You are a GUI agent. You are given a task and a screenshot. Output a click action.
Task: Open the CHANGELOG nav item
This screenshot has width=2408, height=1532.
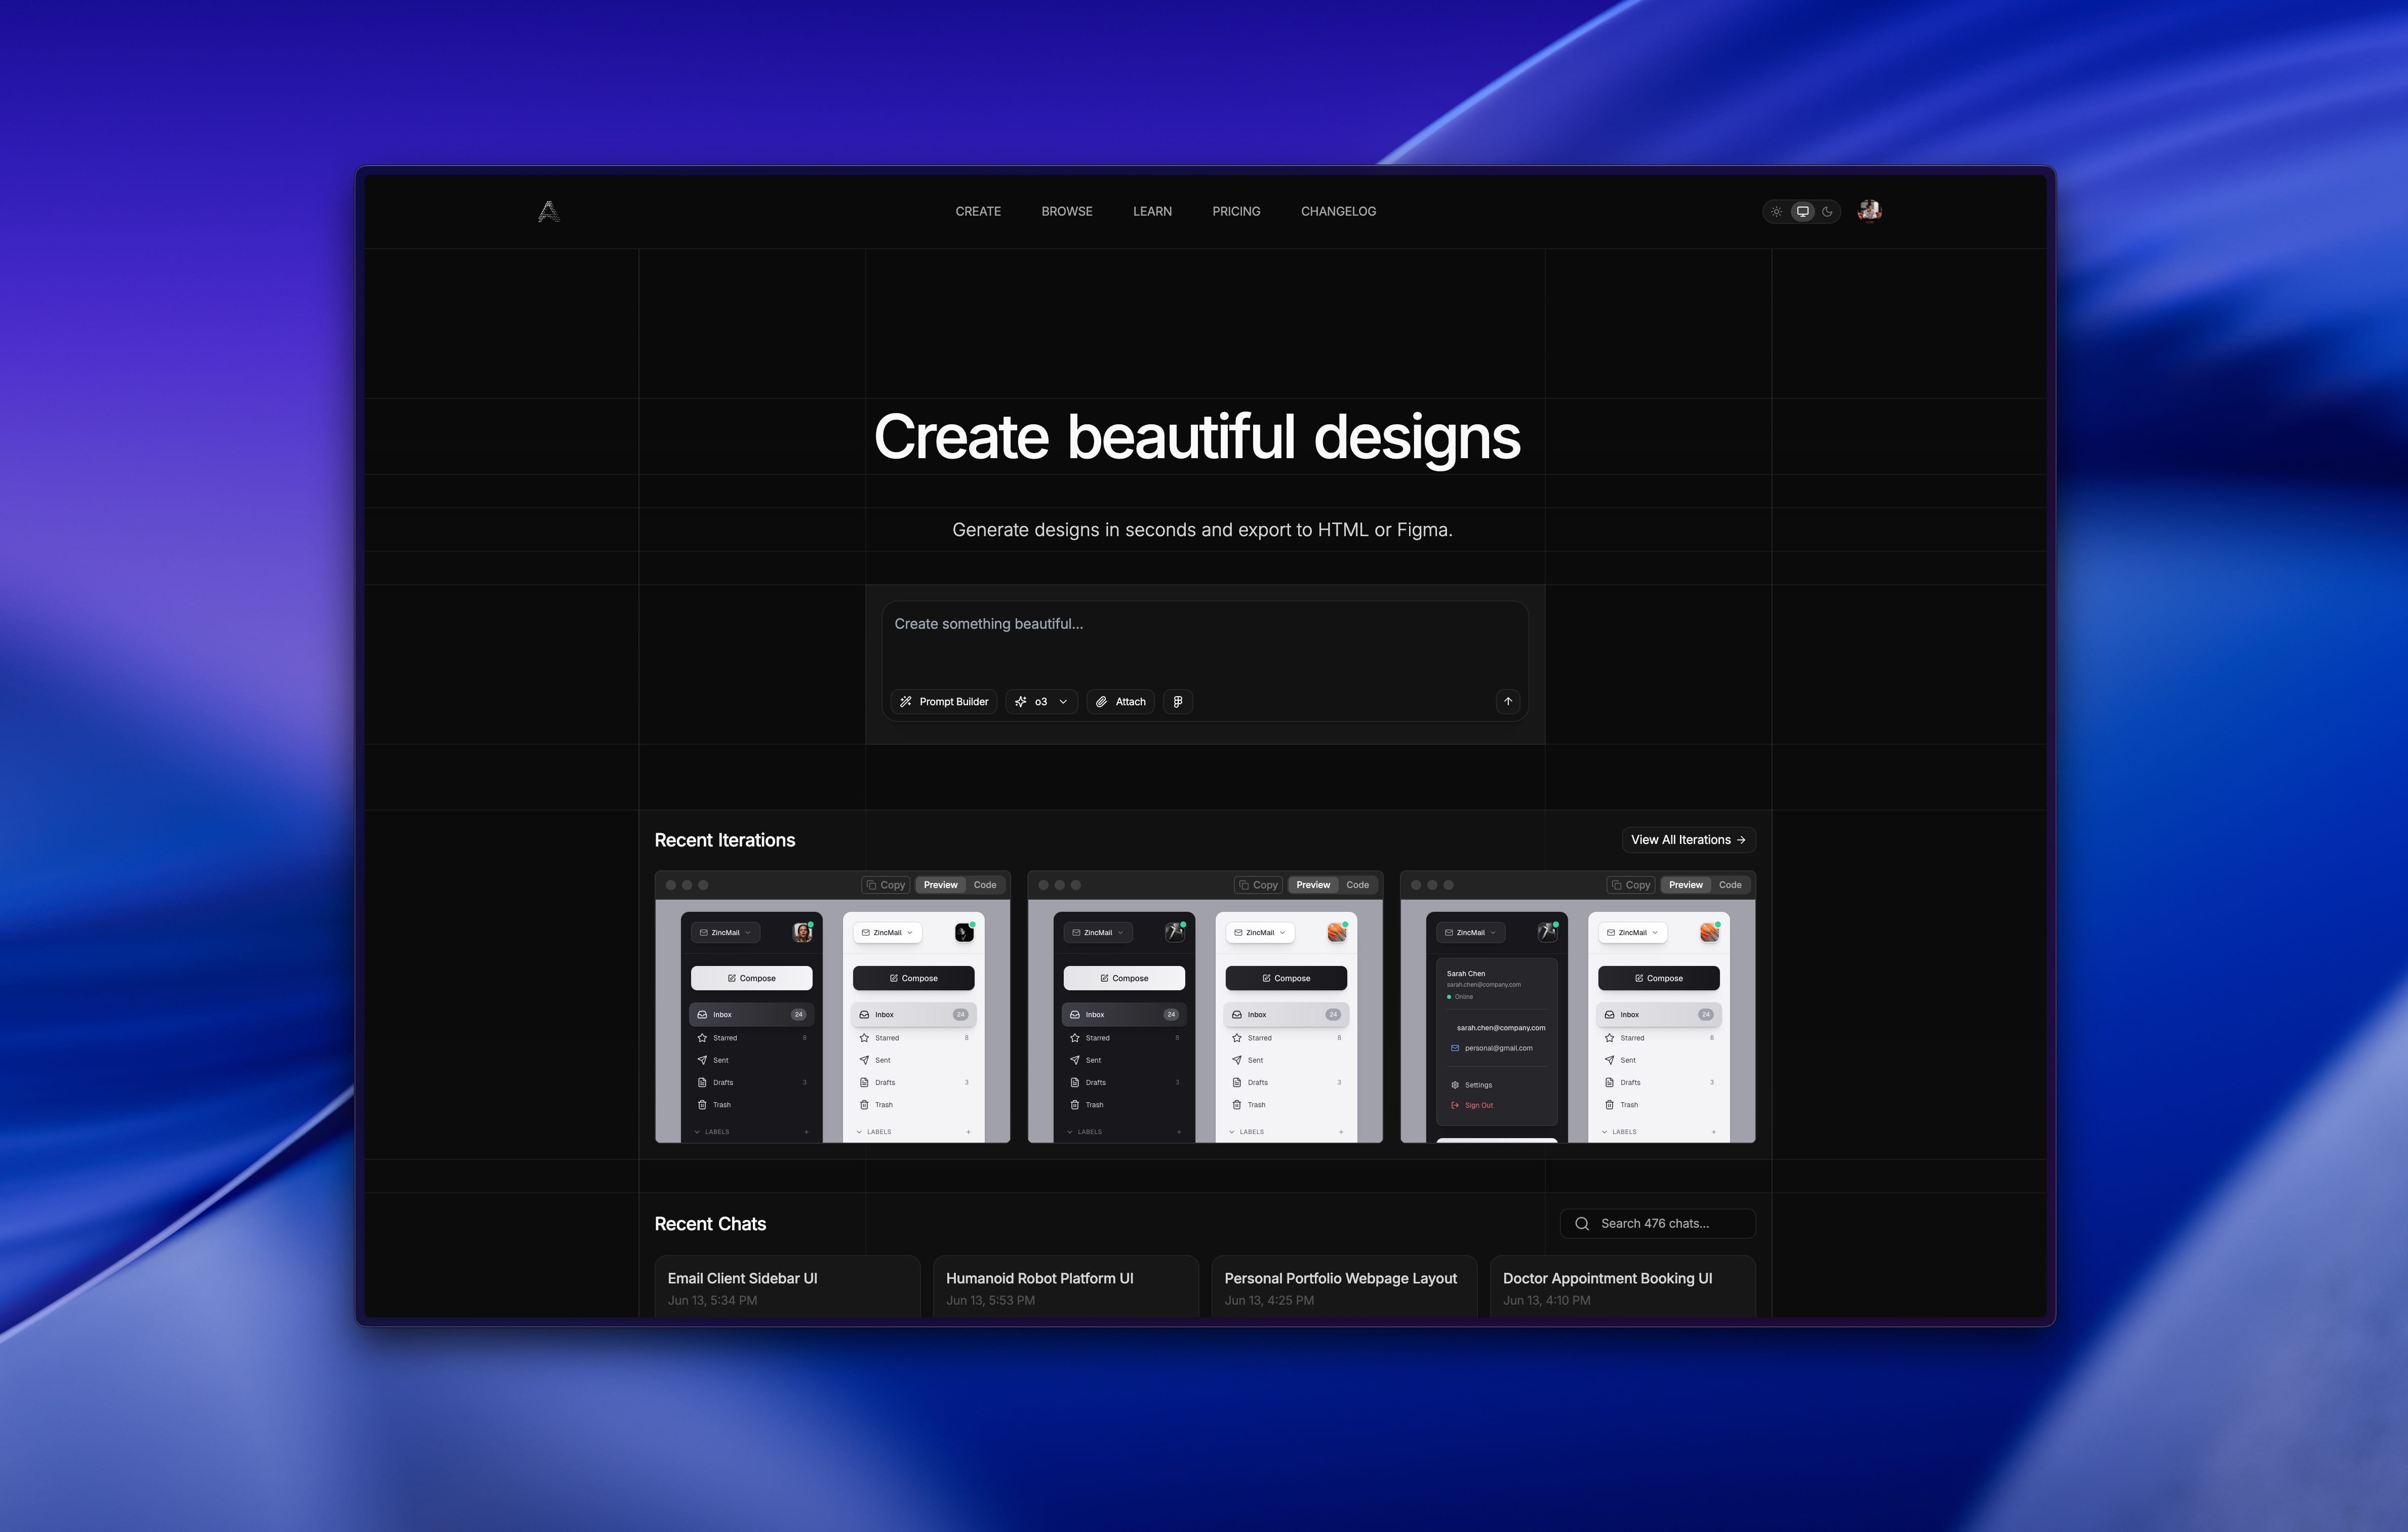[x=1338, y=211]
